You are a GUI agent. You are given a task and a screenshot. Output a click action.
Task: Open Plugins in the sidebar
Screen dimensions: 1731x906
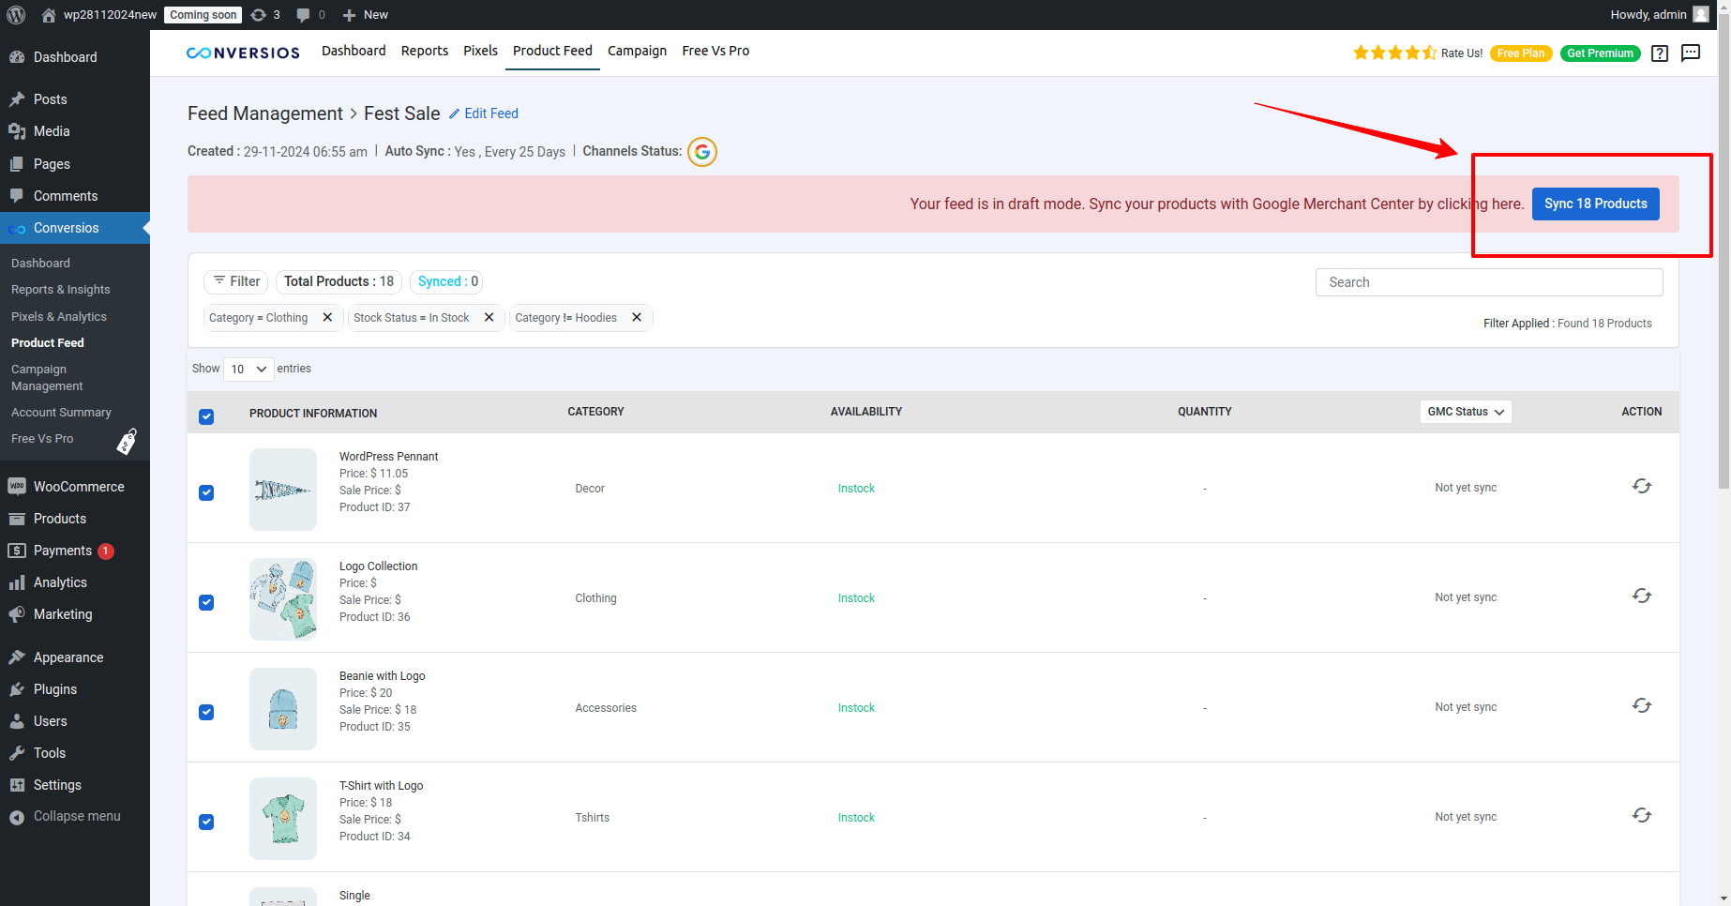75,689
